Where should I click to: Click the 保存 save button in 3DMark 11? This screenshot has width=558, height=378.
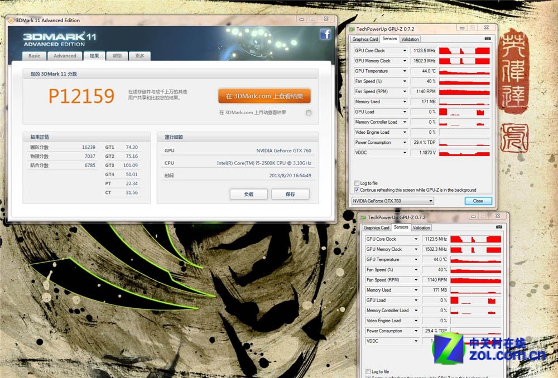pos(290,194)
